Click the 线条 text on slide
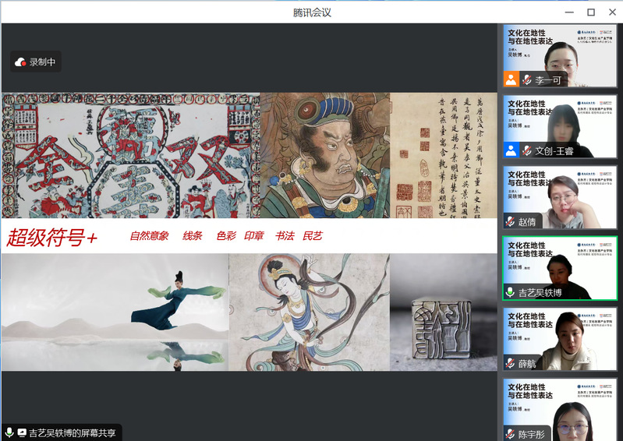Screen dimensions: 623x441 [193, 236]
